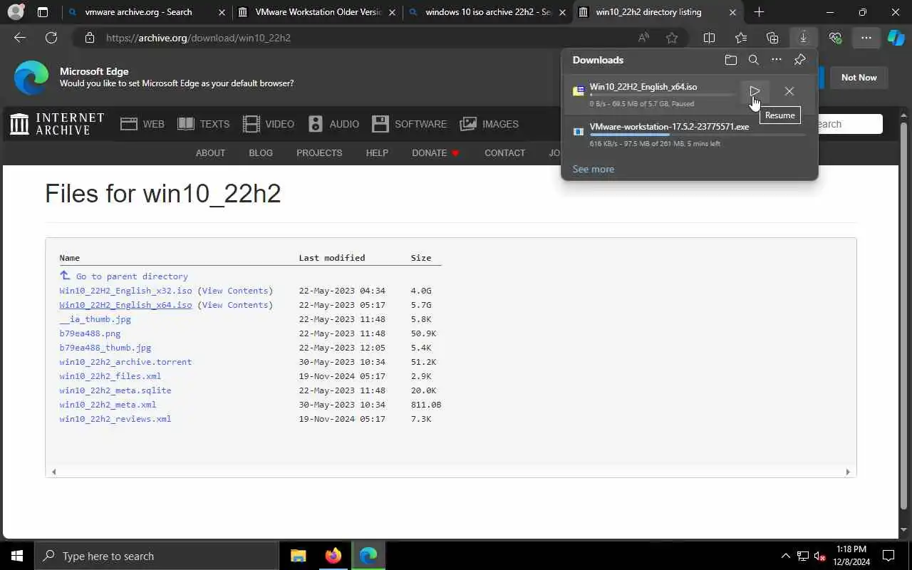912x570 pixels.
Task: Open a new tab with the plus button
Action: coord(759,12)
